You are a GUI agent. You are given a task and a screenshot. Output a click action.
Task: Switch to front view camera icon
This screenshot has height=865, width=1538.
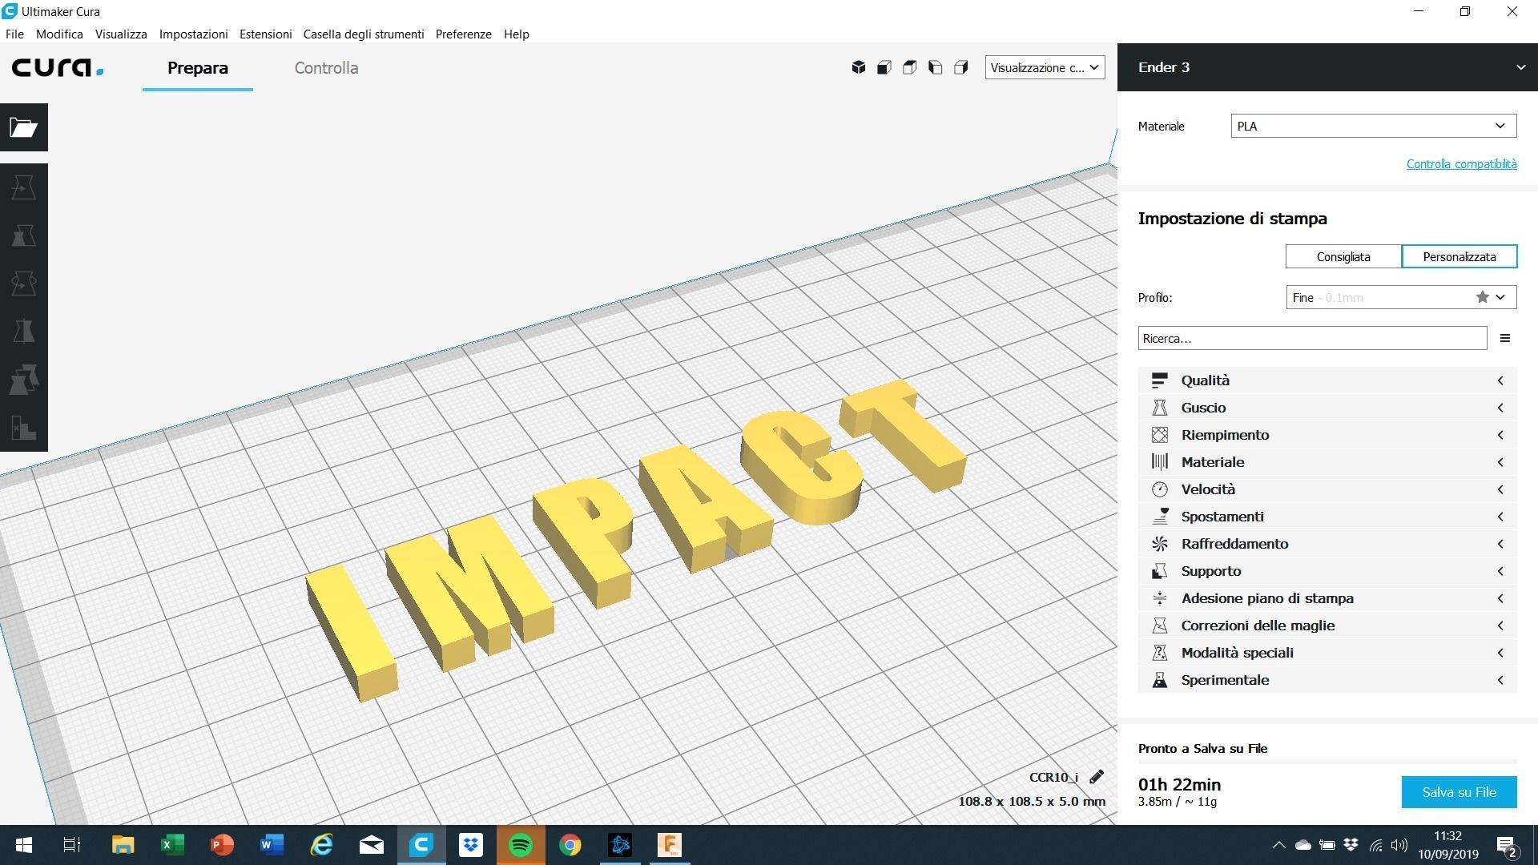[x=884, y=67]
